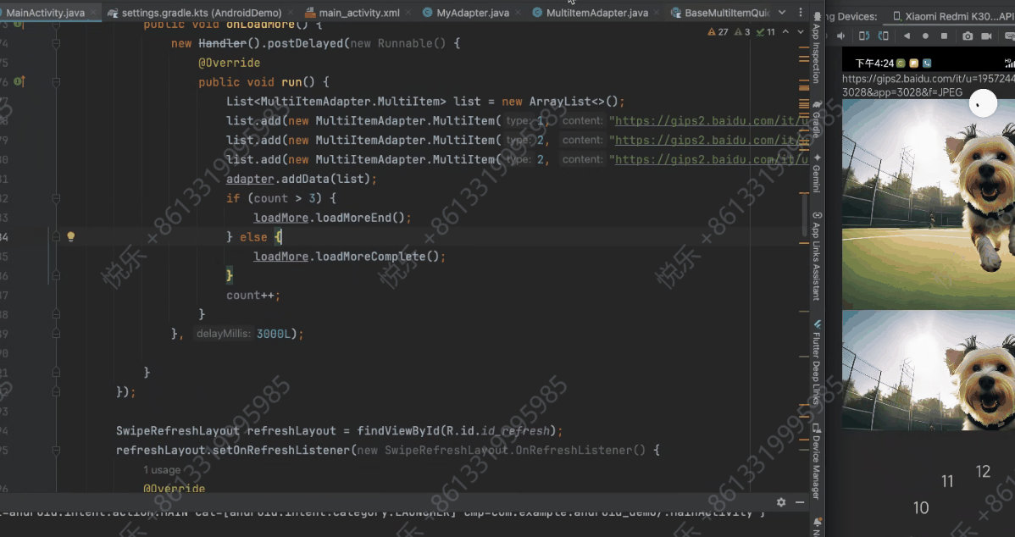Show hidden editor tabs dropdown
The height and width of the screenshot is (537, 1015).
[x=782, y=13]
